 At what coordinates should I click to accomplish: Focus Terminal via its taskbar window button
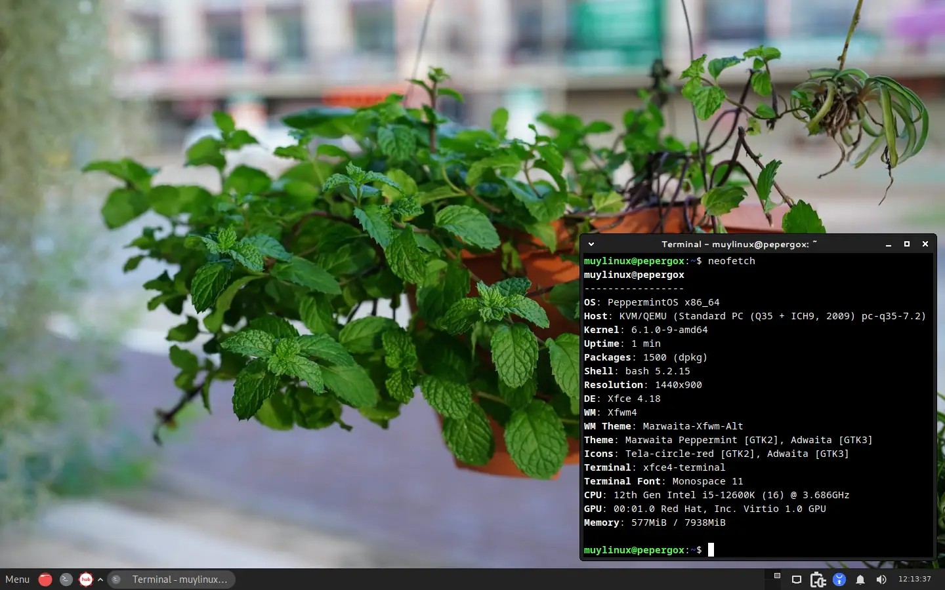point(172,580)
